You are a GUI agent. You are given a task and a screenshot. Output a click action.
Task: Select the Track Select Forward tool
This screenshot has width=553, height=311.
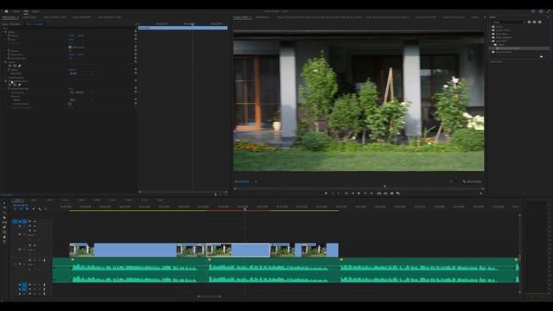coord(4,208)
